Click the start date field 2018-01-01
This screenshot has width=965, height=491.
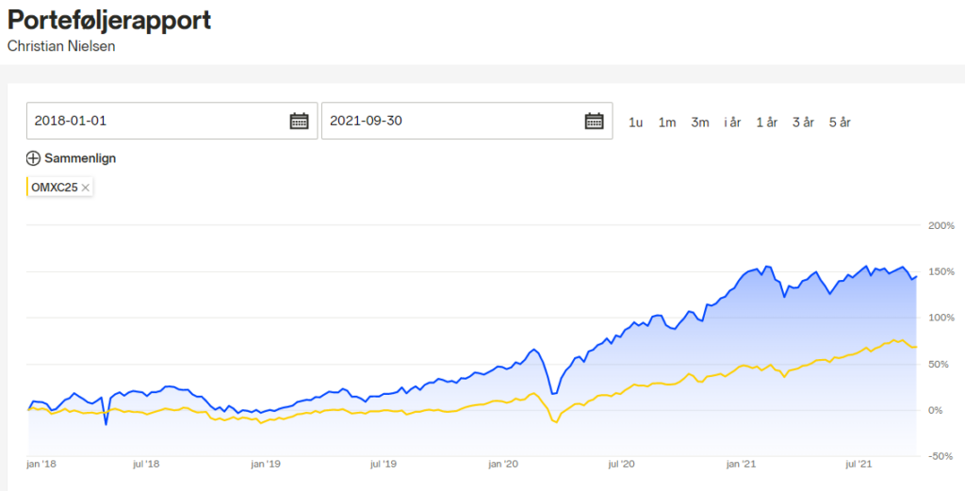172,121
